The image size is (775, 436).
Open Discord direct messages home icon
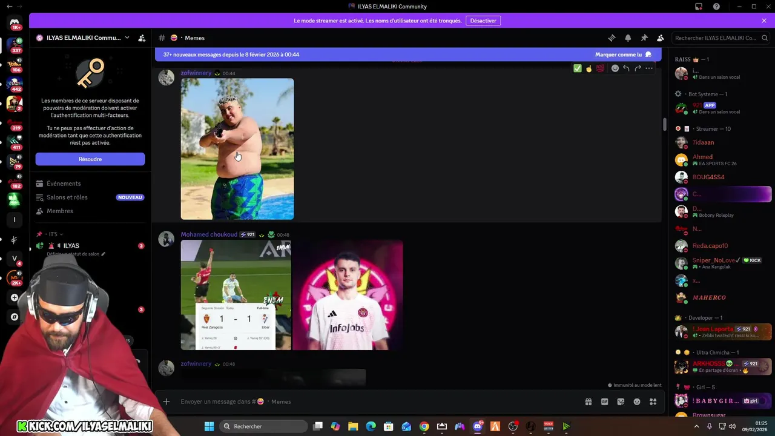15,22
